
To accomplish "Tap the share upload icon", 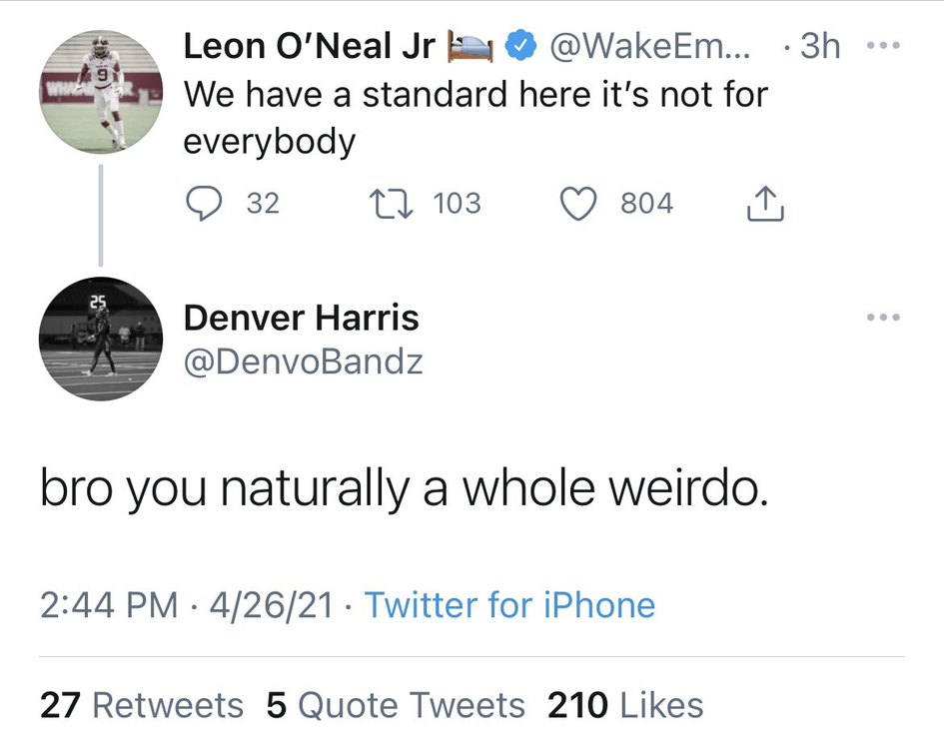I will [x=765, y=204].
